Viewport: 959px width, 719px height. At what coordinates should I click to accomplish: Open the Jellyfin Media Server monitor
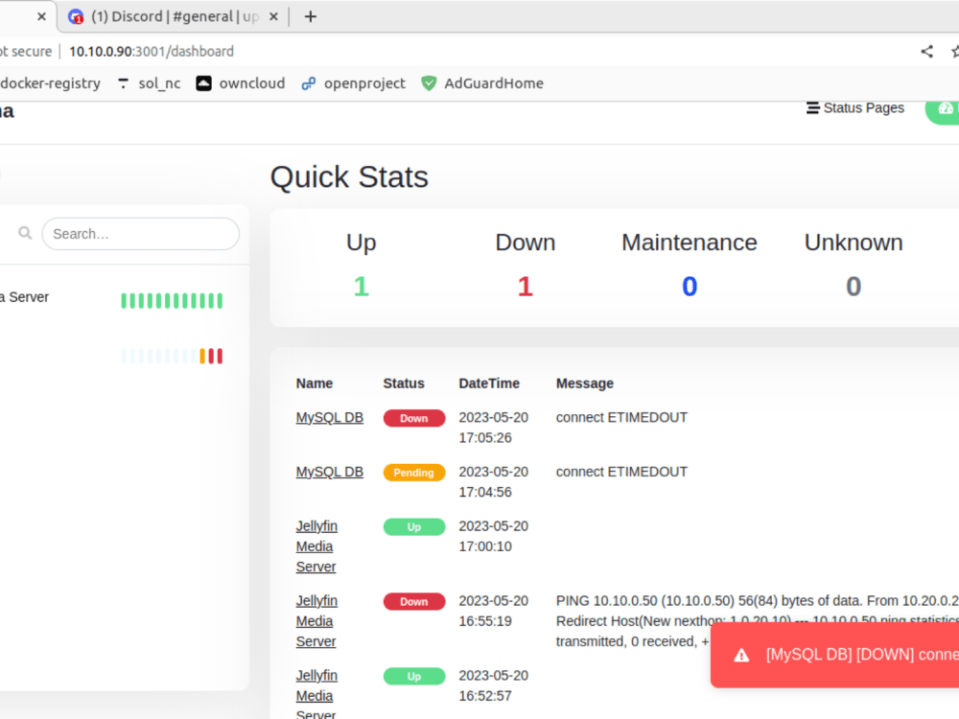[x=316, y=545]
